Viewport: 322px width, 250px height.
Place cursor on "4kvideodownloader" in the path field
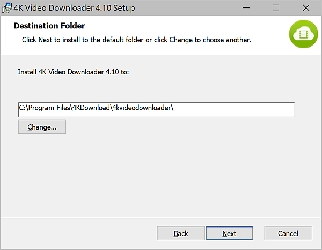(142, 108)
